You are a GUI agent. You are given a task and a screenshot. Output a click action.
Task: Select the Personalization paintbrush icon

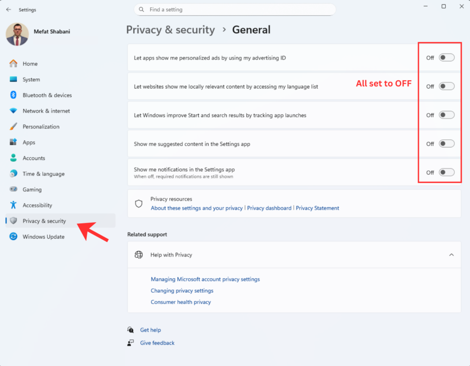(x=13, y=127)
